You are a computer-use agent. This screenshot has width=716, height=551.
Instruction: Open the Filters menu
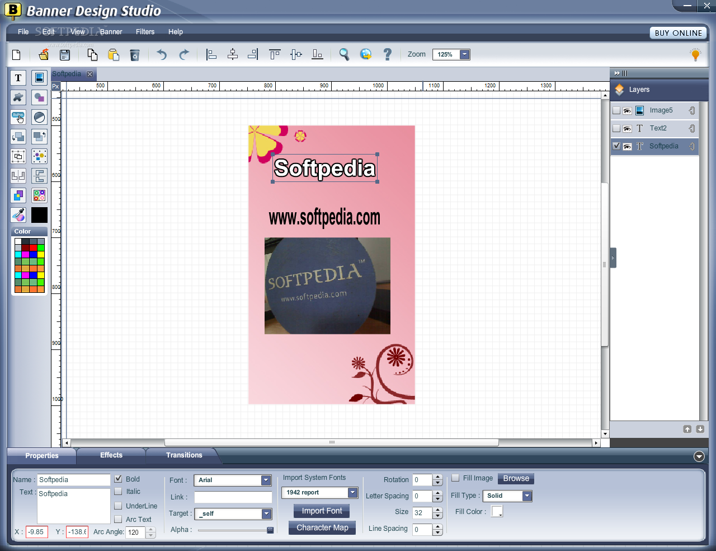click(145, 32)
